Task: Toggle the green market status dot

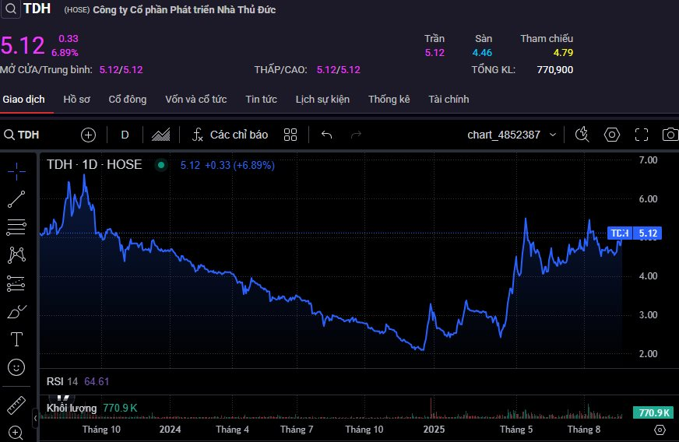Action: (x=161, y=165)
